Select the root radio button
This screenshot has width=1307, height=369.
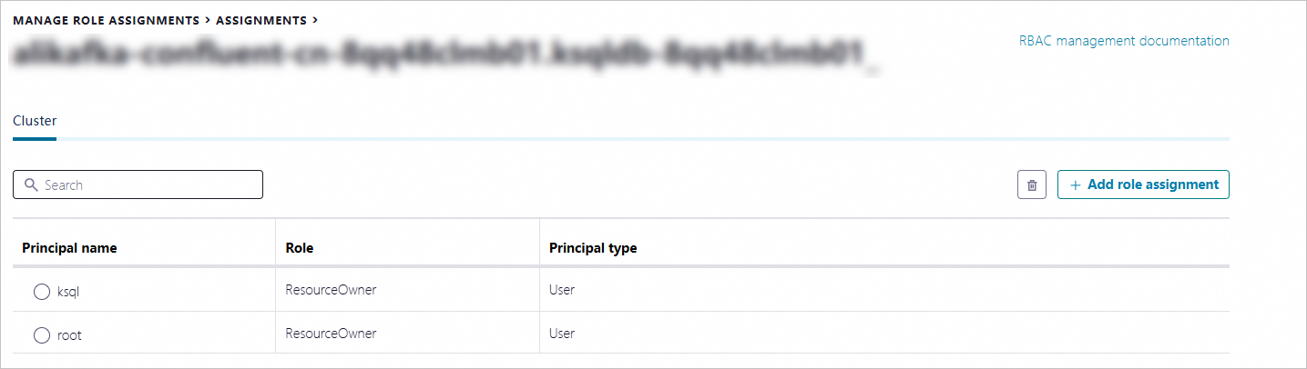pyautogui.click(x=41, y=335)
